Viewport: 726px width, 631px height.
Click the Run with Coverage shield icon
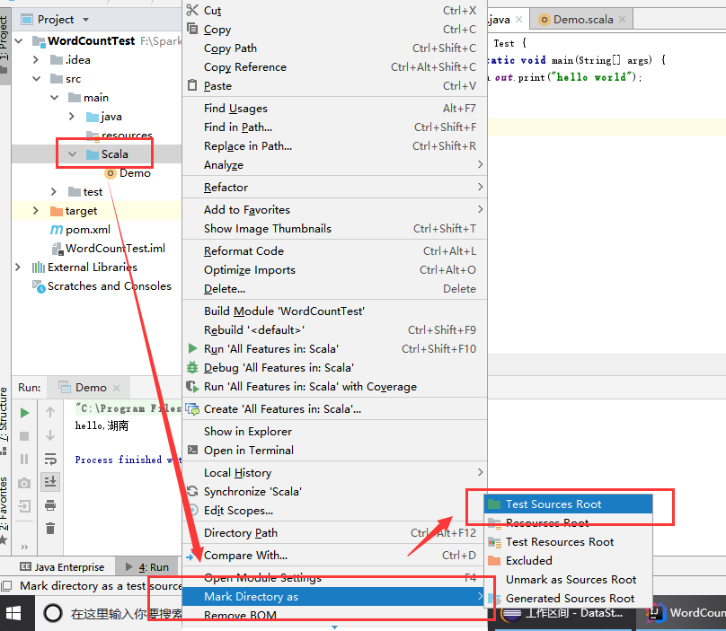192,386
